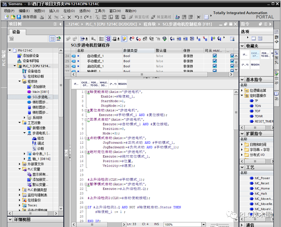Open 在线和诊断 item

[33, 76]
